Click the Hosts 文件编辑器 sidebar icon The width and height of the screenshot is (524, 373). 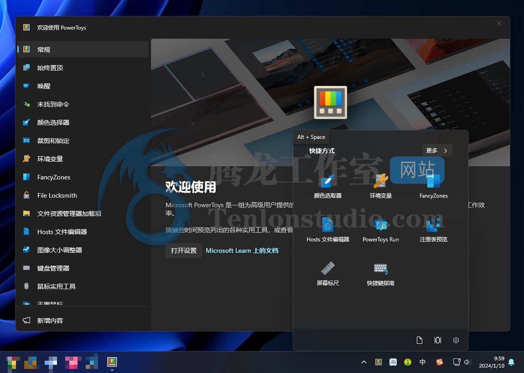click(26, 231)
